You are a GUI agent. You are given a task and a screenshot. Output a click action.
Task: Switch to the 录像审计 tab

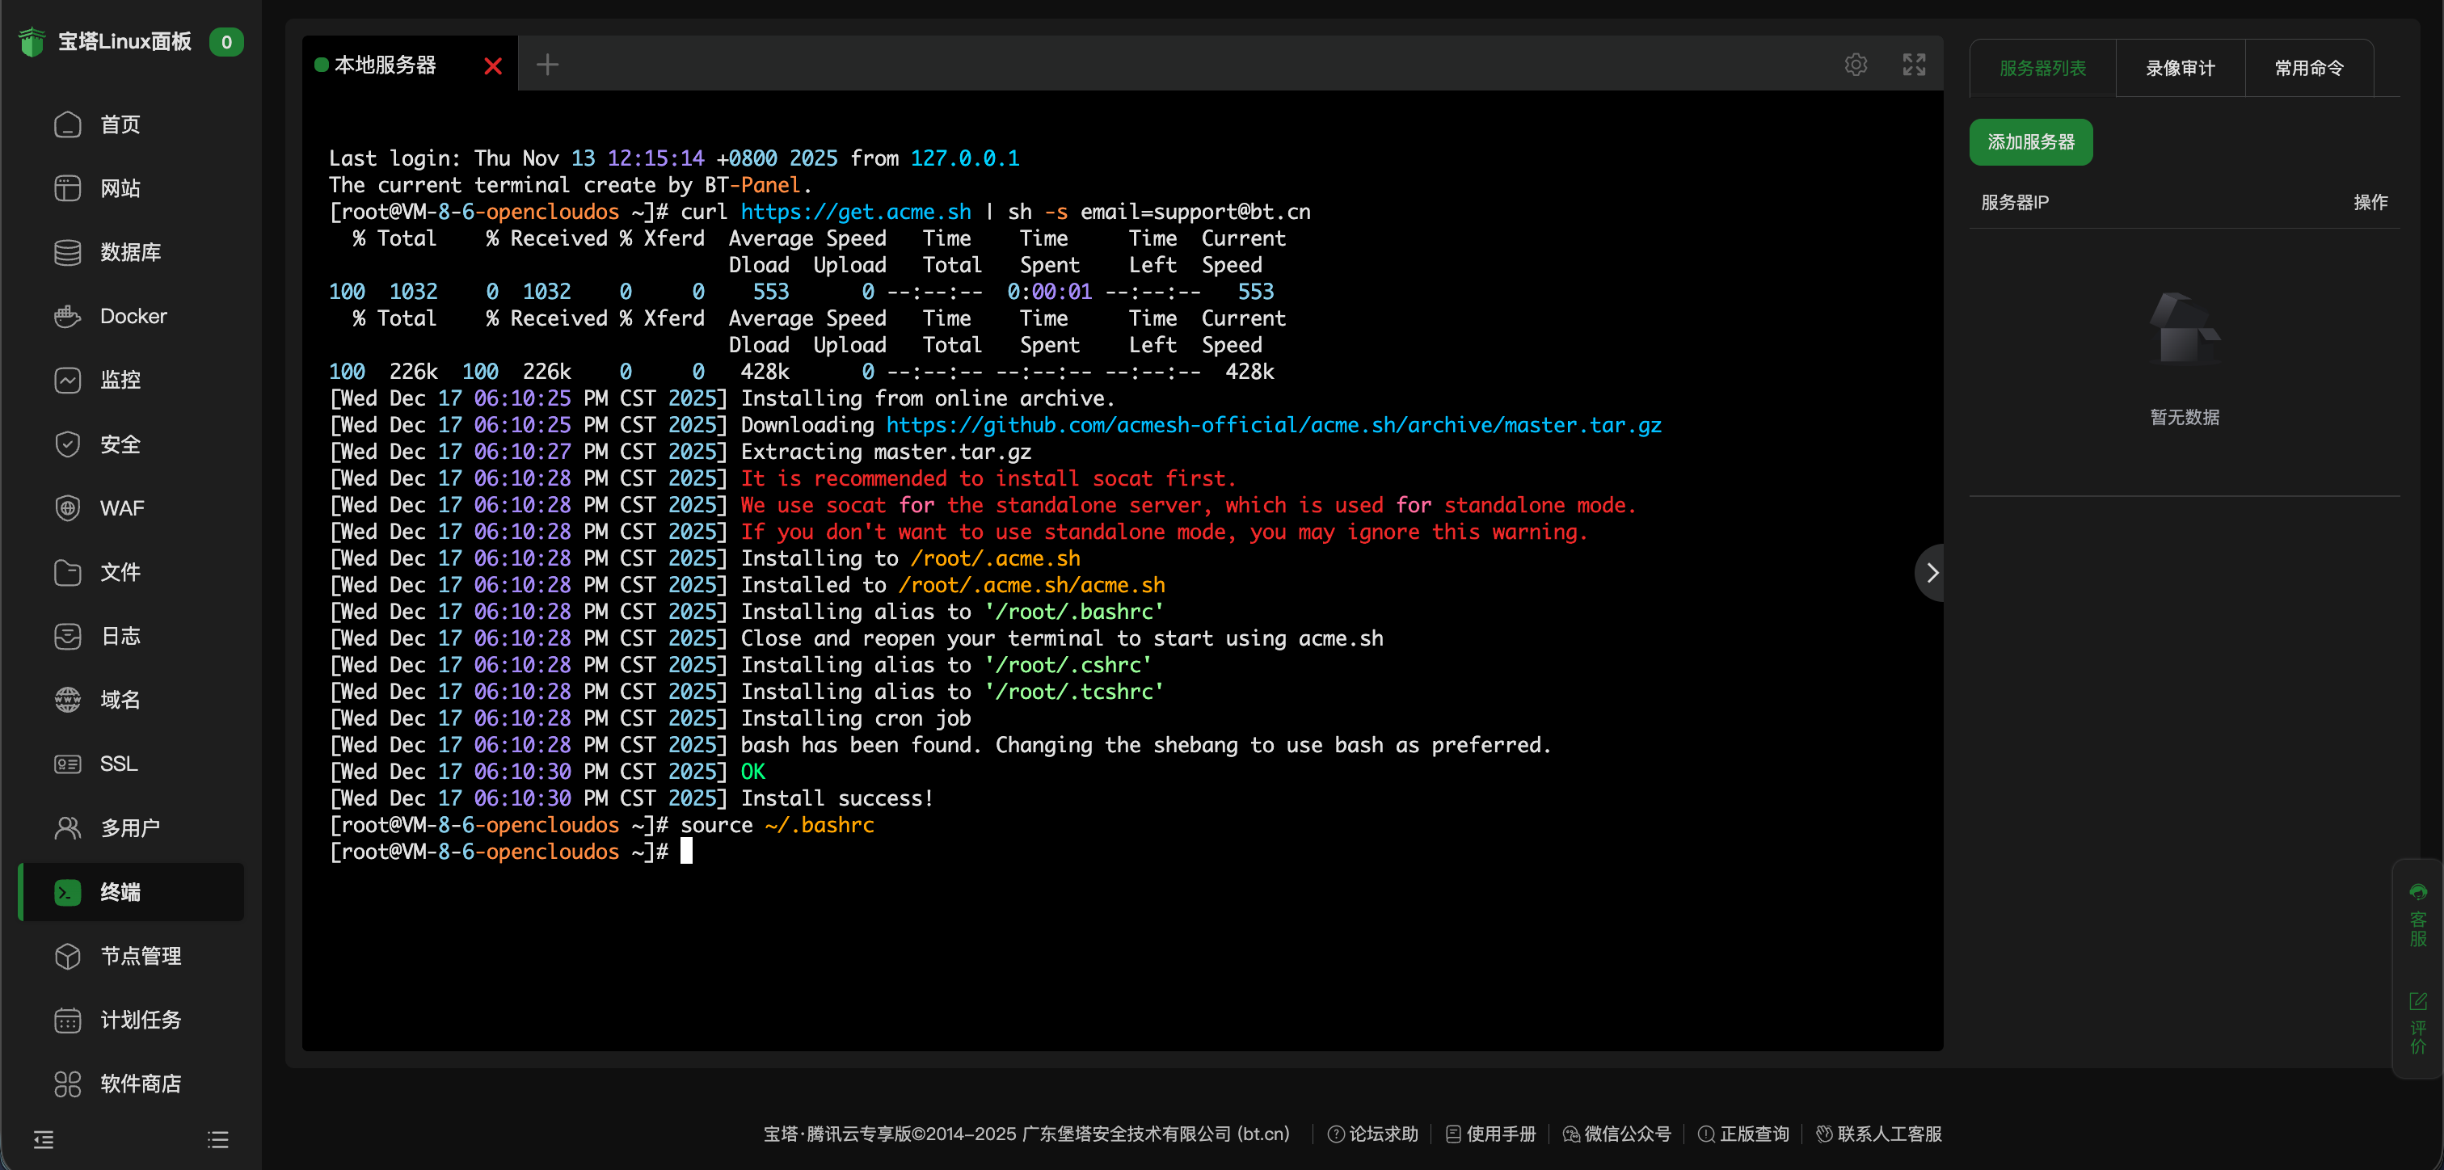[2179, 69]
